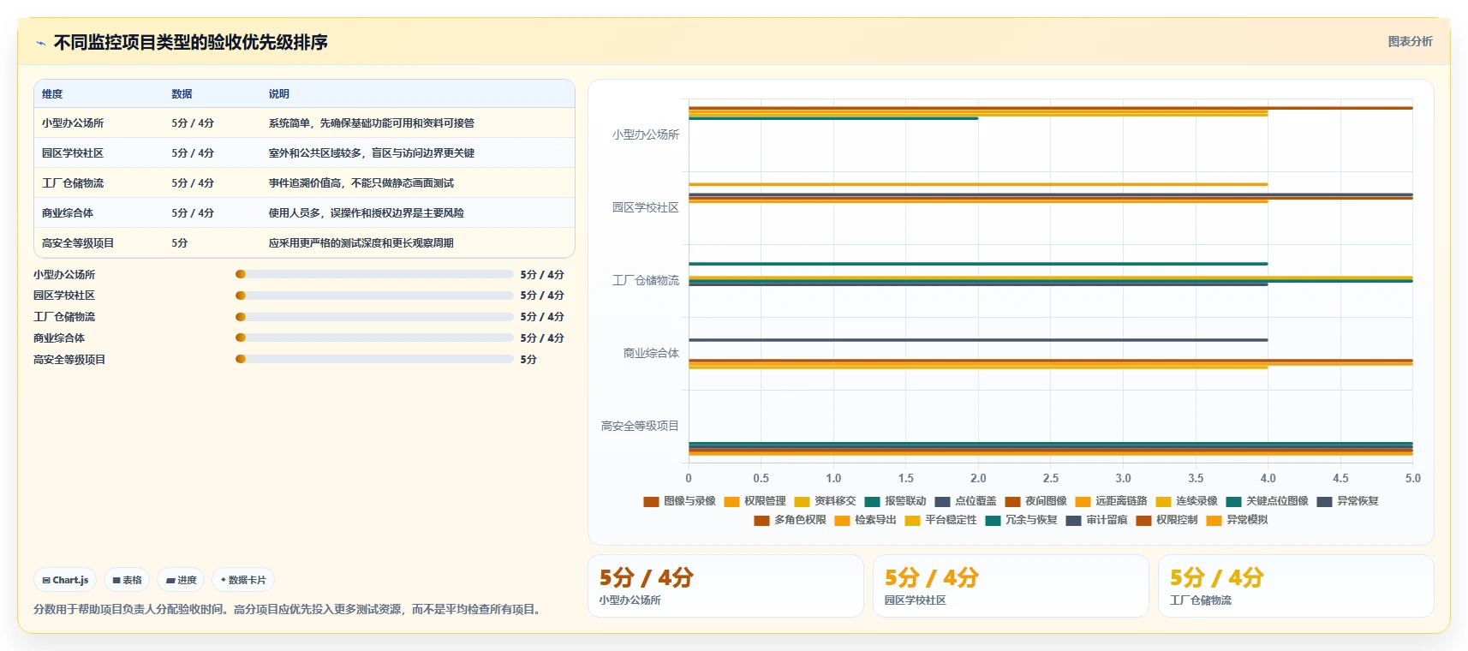Click the 说明 table column header
The image size is (1468, 651).
pyautogui.click(x=279, y=94)
